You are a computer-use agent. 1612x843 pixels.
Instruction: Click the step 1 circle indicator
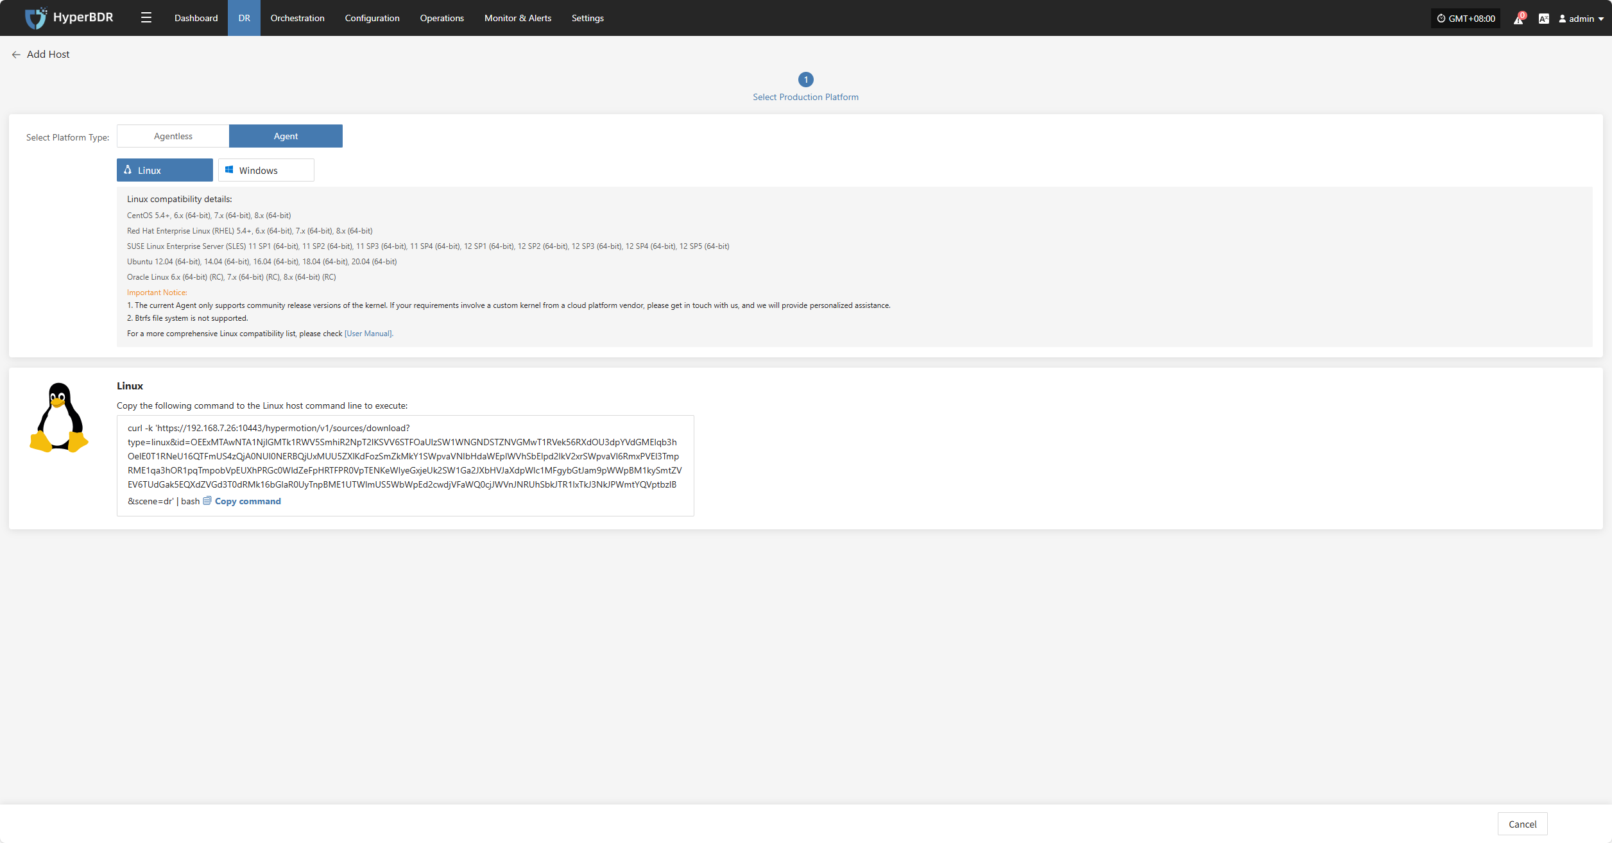(x=805, y=80)
